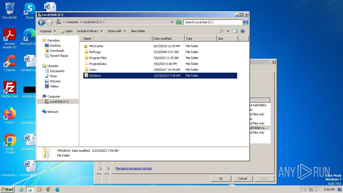
Task: Click the clock showing 5:59 PM
Action: [x=329, y=190]
